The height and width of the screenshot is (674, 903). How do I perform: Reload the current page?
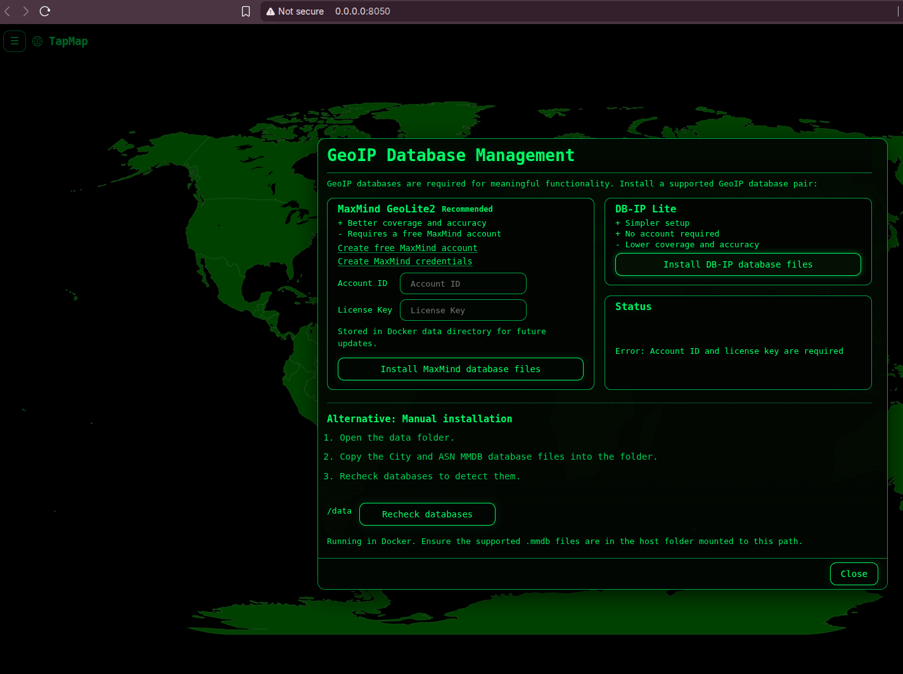tap(45, 11)
